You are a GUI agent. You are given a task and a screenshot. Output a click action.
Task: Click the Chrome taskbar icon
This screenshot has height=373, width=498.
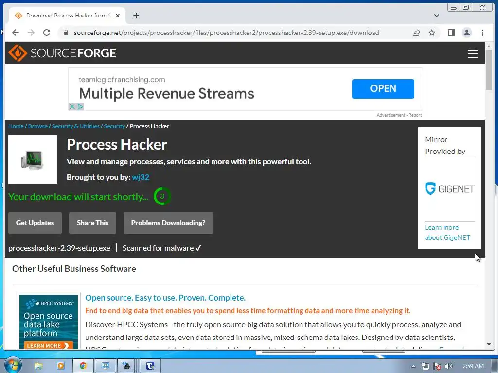[x=83, y=366]
